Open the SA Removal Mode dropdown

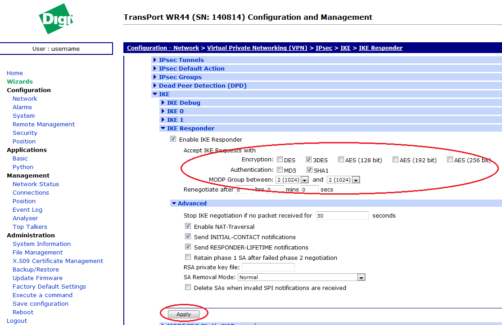[301, 277]
